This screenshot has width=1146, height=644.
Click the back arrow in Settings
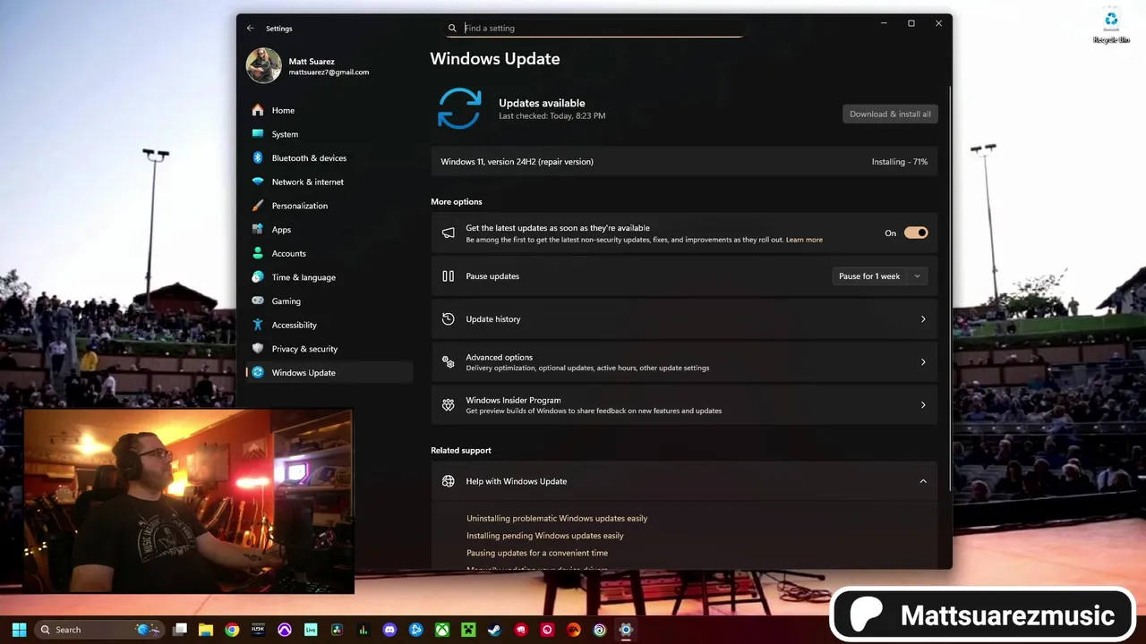[251, 28]
